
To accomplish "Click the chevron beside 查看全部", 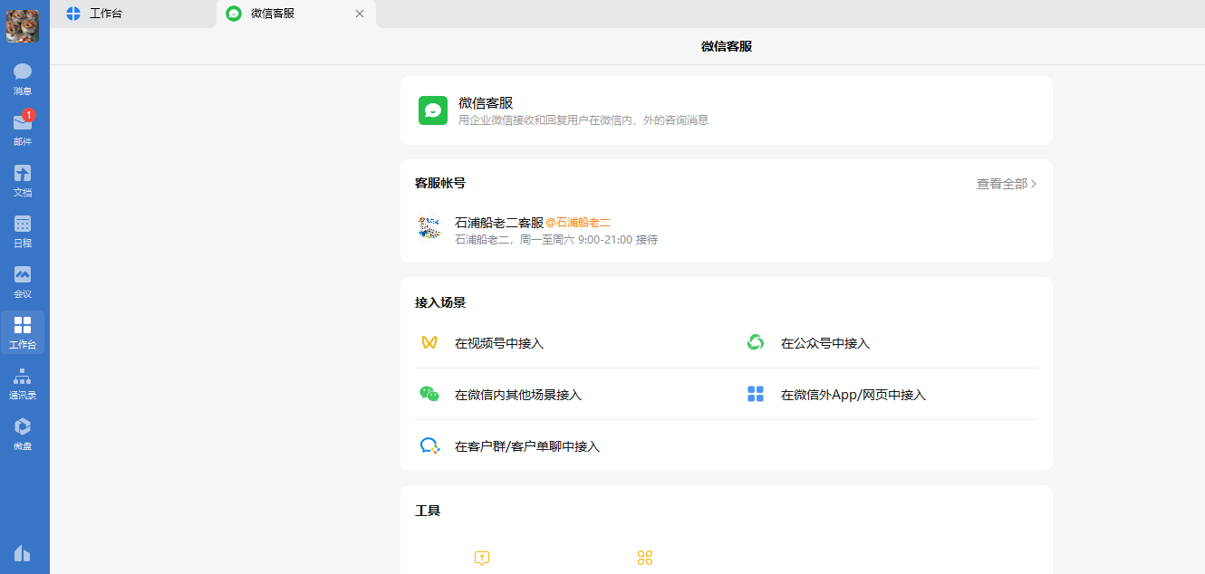I will pyautogui.click(x=1034, y=184).
